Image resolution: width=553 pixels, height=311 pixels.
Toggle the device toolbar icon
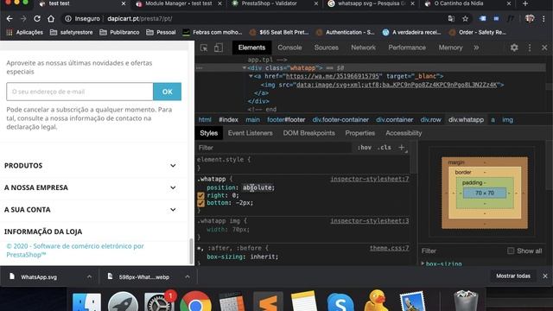[x=219, y=48]
